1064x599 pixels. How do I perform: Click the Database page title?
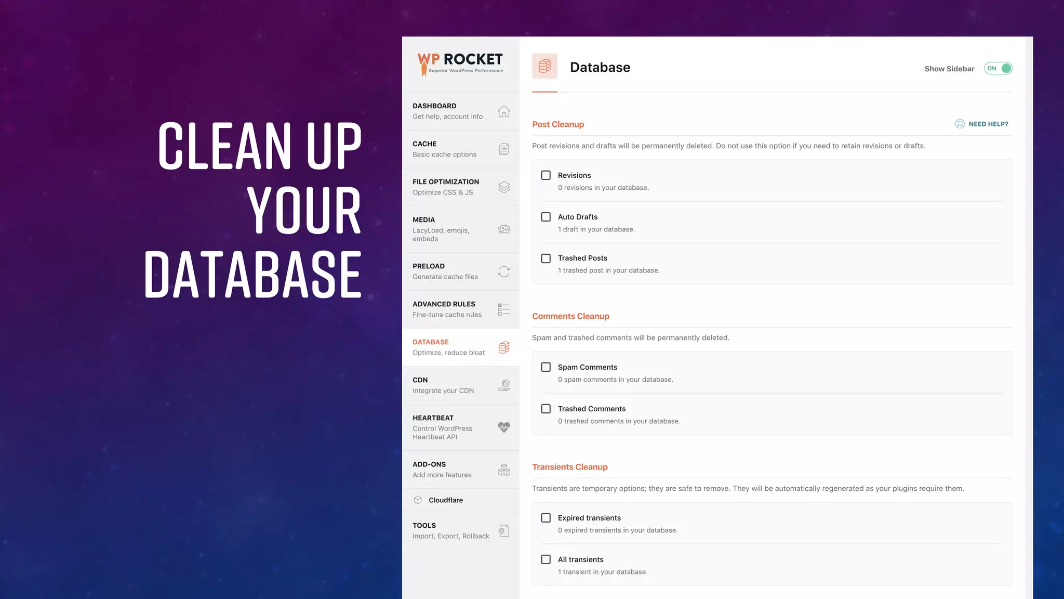pyautogui.click(x=600, y=67)
